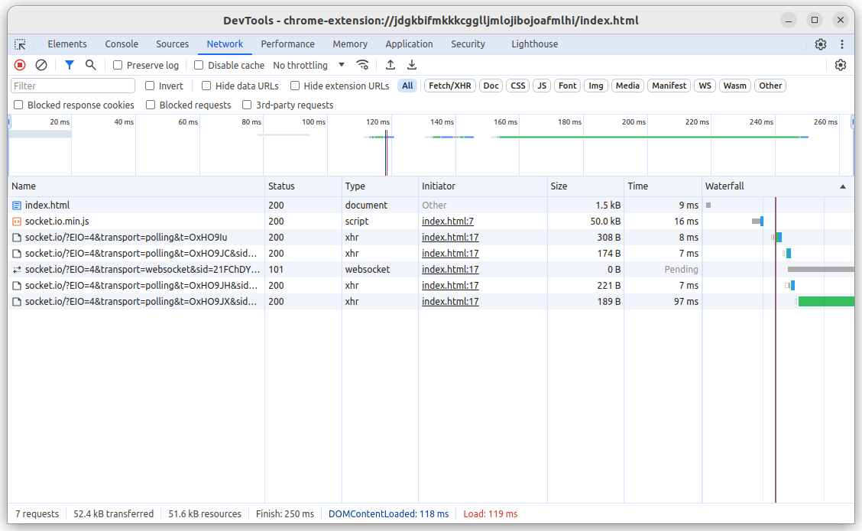Open DevTools settings gear
This screenshot has width=862, height=531.
point(820,44)
